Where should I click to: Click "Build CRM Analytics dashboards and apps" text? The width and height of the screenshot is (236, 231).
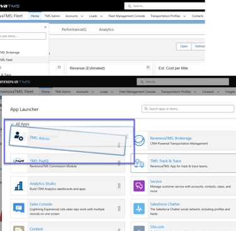(58, 189)
